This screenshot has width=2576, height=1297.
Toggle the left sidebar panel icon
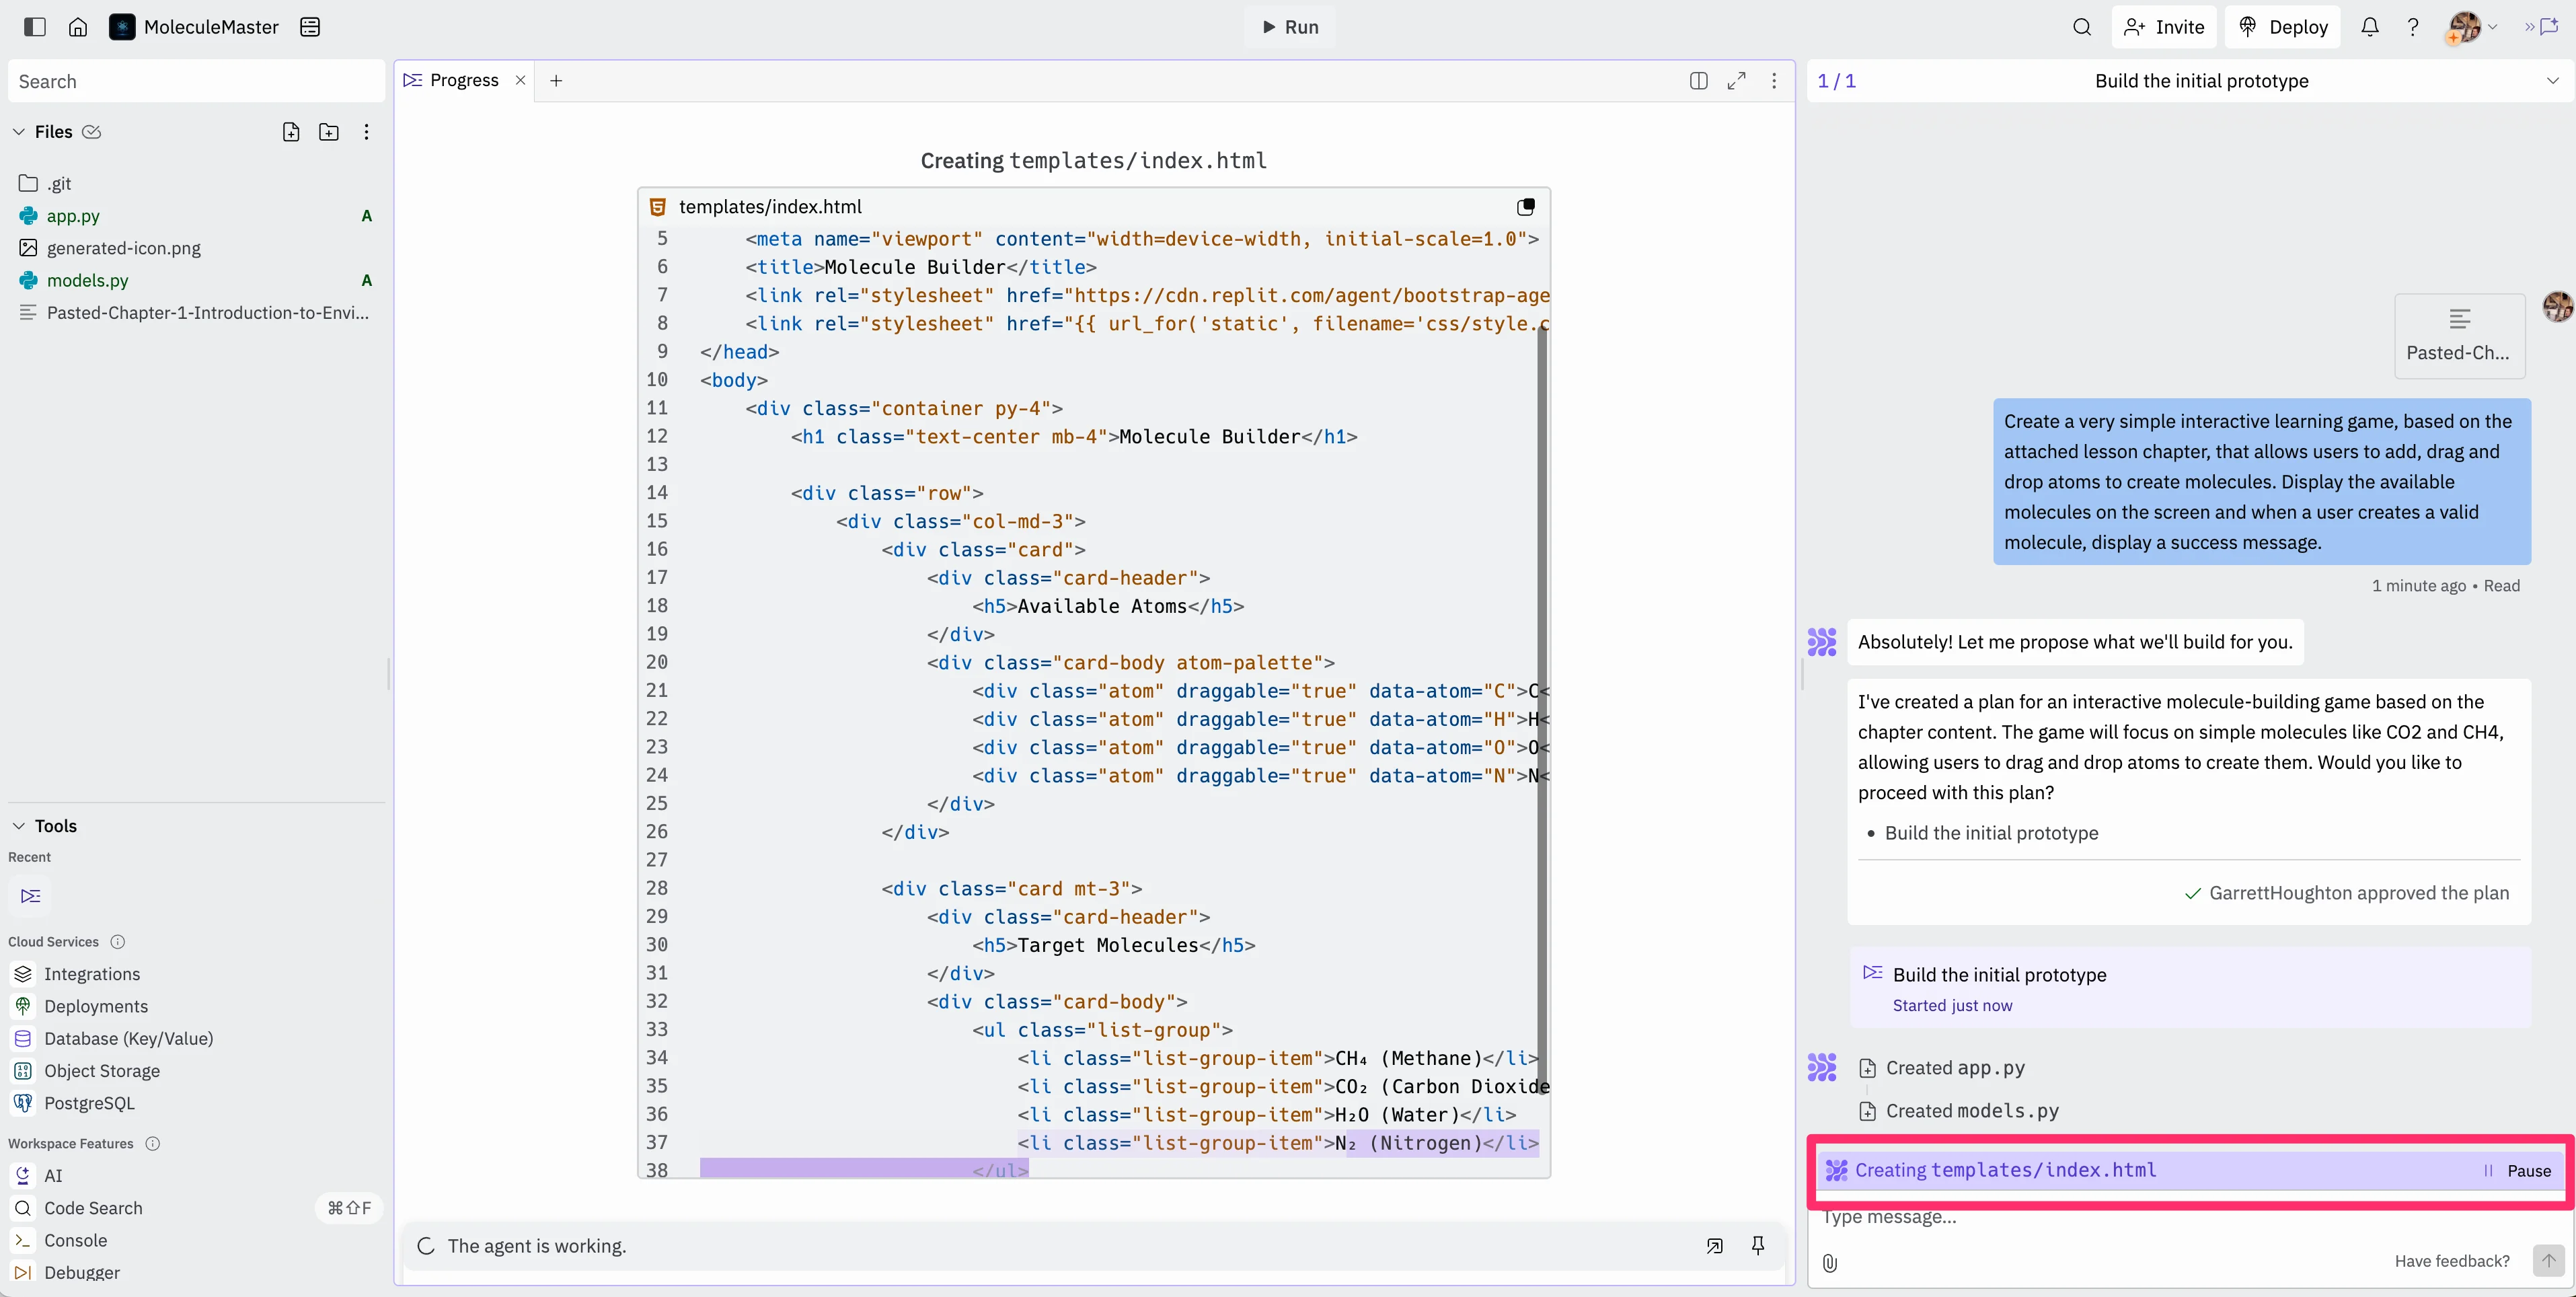tap(34, 27)
